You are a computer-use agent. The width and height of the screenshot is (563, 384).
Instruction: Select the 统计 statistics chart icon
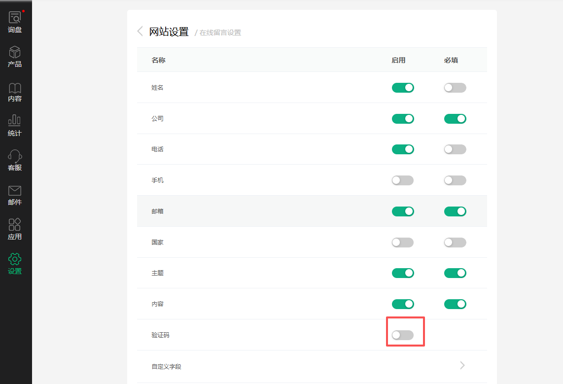point(15,121)
